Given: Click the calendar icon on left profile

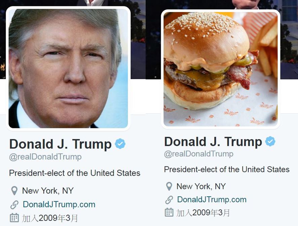Looking at the screenshot, I should [x=14, y=218].
